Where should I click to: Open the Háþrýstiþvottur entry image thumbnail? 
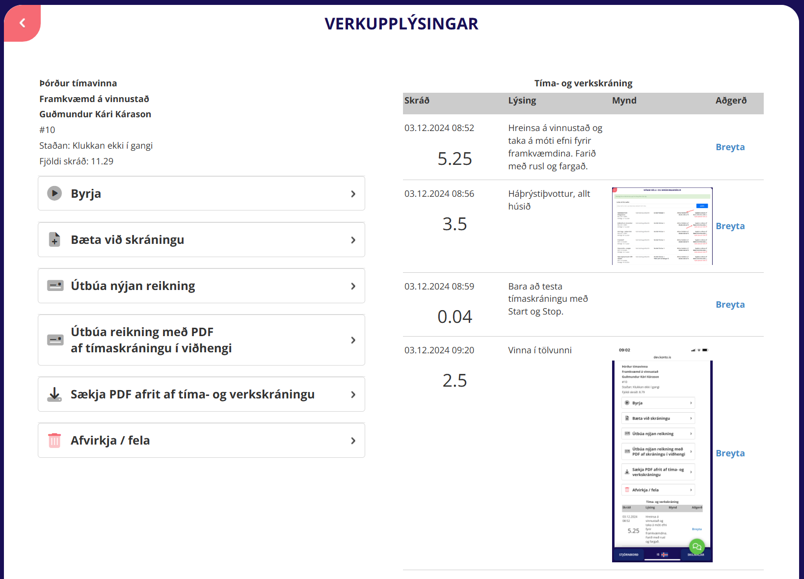click(662, 226)
